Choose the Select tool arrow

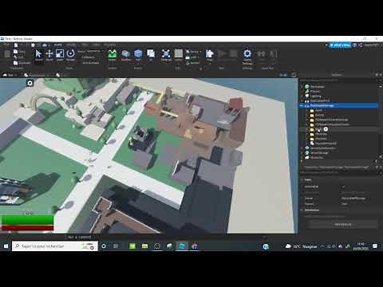(38, 55)
